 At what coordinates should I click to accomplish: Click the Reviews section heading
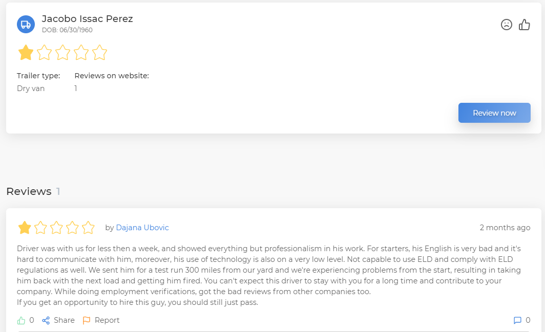pos(29,191)
